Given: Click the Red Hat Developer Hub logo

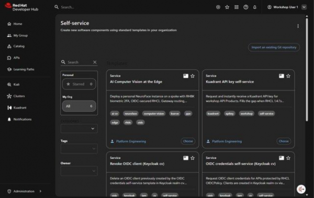Looking at the screenshot, I should tap(21, 7).
